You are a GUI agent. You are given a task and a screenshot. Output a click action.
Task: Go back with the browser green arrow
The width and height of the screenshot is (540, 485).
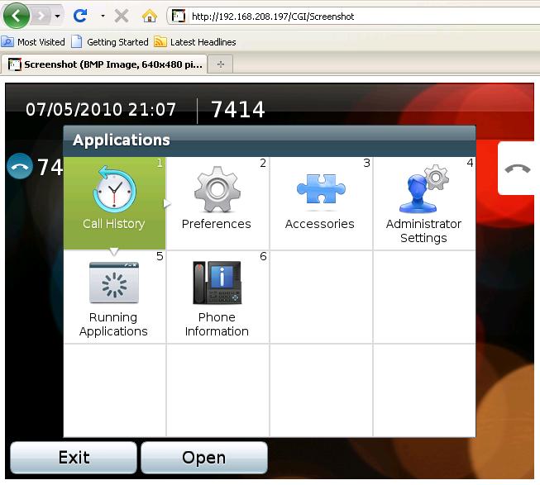[x=17, y=16]
